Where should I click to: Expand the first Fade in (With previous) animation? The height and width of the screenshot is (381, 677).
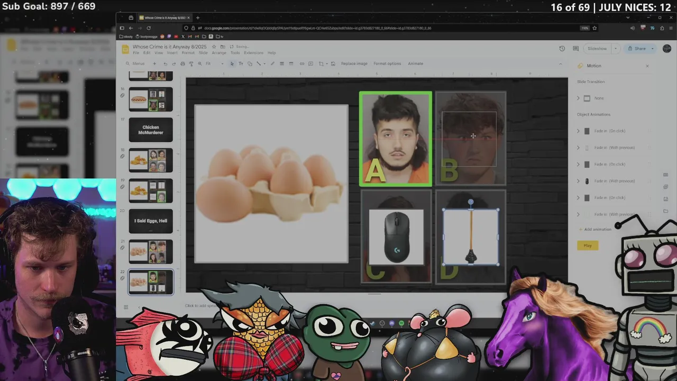click(x=578, y=148)
